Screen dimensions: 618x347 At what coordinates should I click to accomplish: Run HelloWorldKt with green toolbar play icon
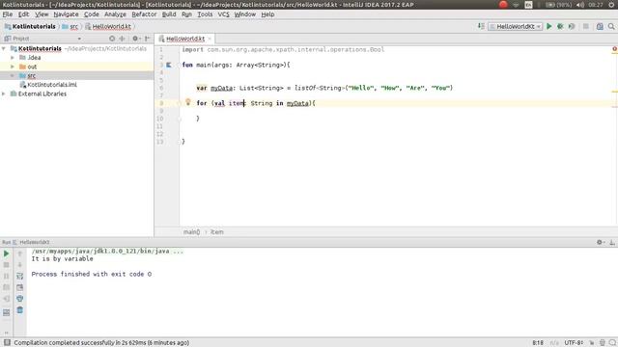pos(549,26)
